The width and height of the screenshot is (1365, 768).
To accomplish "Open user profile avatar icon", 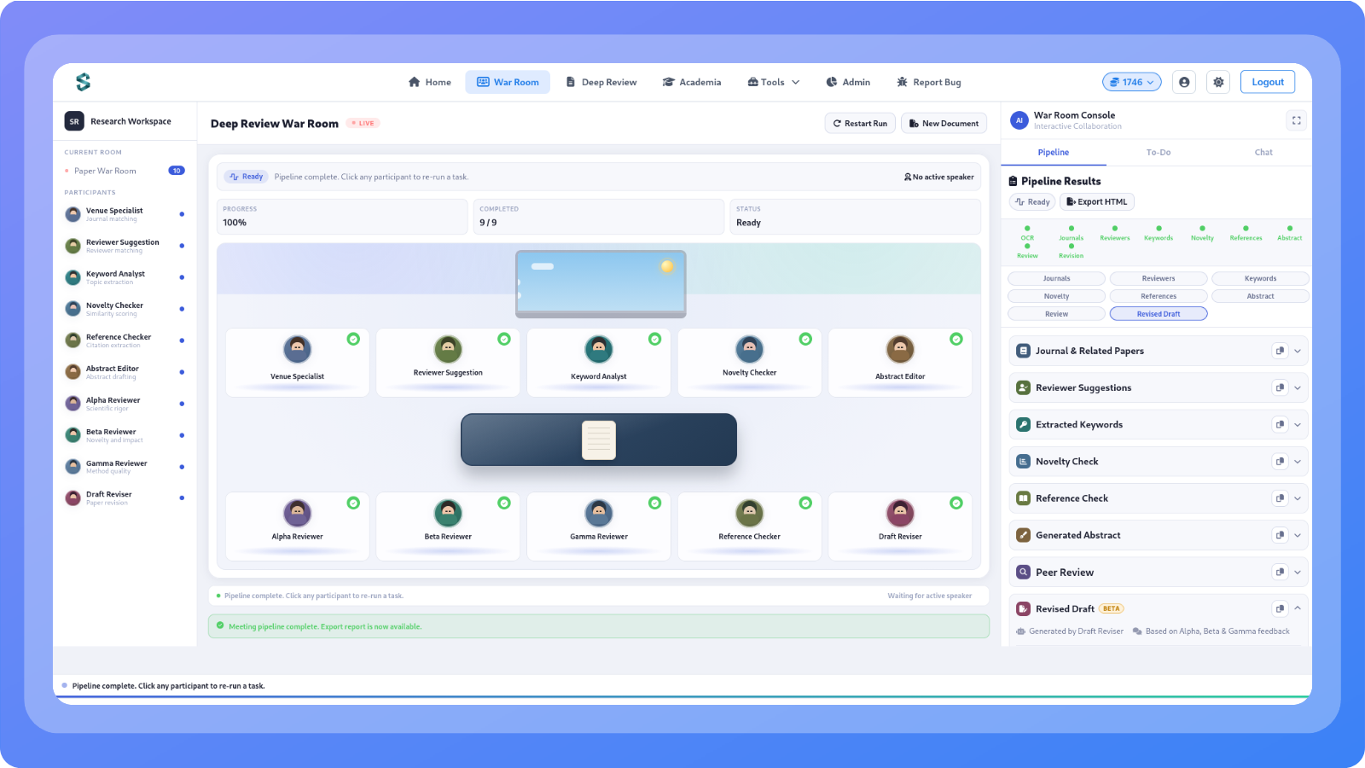I will [1184, 82].
